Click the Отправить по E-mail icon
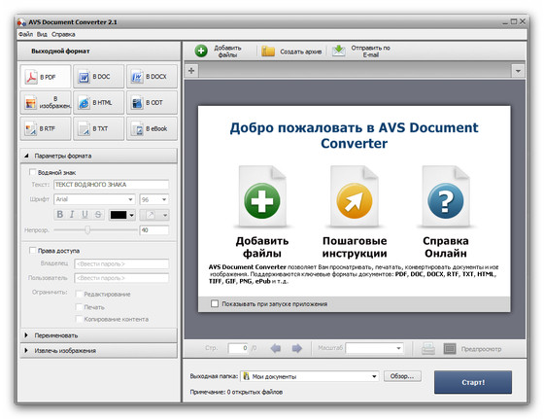Viewport: 544px width, 419px height. 338,51
